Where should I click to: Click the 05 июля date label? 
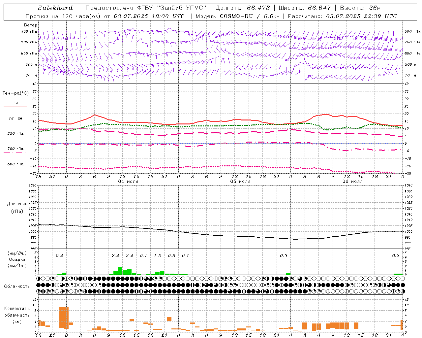[240, 182]
